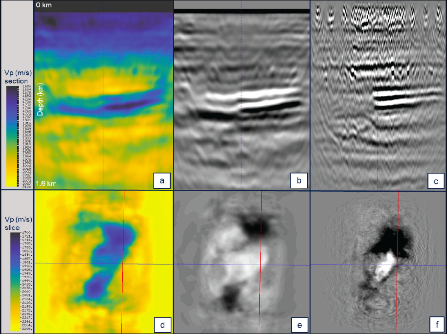Click the panel label box 'a'
Screen dimensions: 447x334
click(162, 180)
